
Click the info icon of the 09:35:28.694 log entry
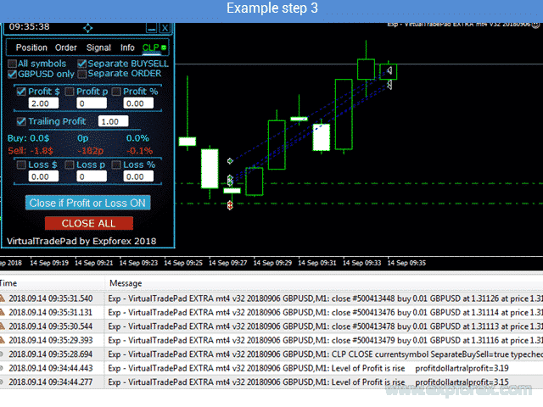pos(3,354)
